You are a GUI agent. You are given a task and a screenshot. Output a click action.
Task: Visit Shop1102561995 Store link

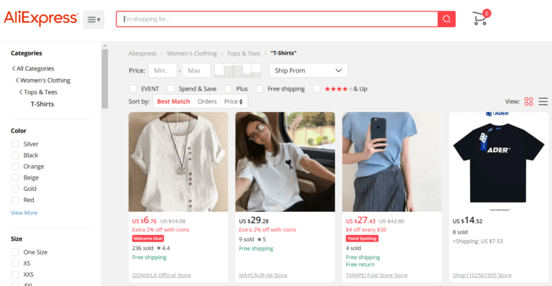pyautogui.click(x=482, y=275)
